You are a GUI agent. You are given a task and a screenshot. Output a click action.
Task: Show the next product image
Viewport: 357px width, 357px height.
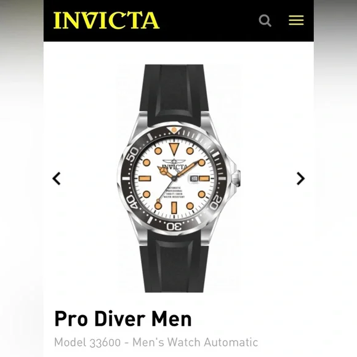point(300,178)
